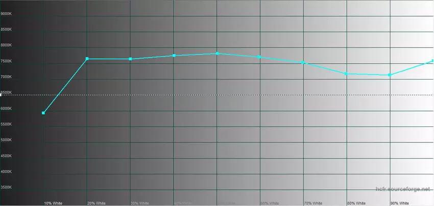Screen dimensions: 434x206
Task: Select the curve point above 20% White
Action: pos(87,59)
